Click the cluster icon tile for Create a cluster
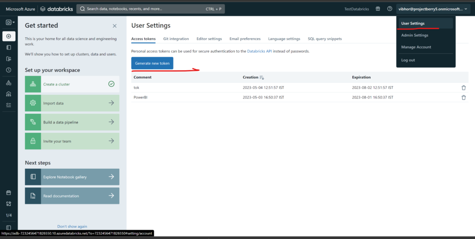Screen dimensions: 475x239 (x=33, y=84)
